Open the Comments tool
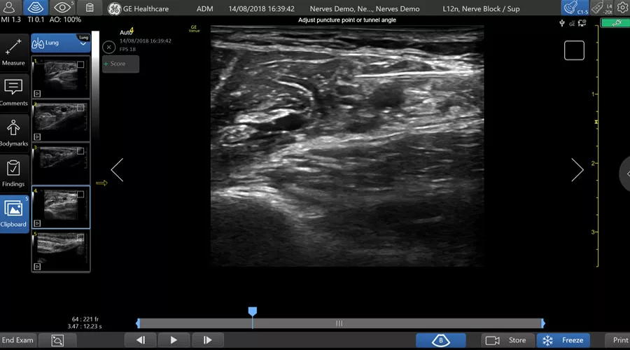630x350 pixels. (x=14, y=93)
